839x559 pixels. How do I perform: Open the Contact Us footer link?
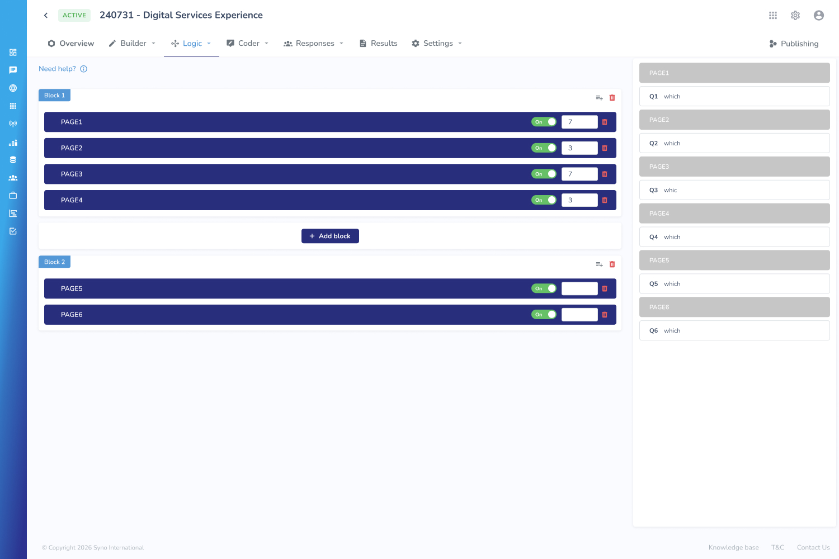(x=813, y=548)
